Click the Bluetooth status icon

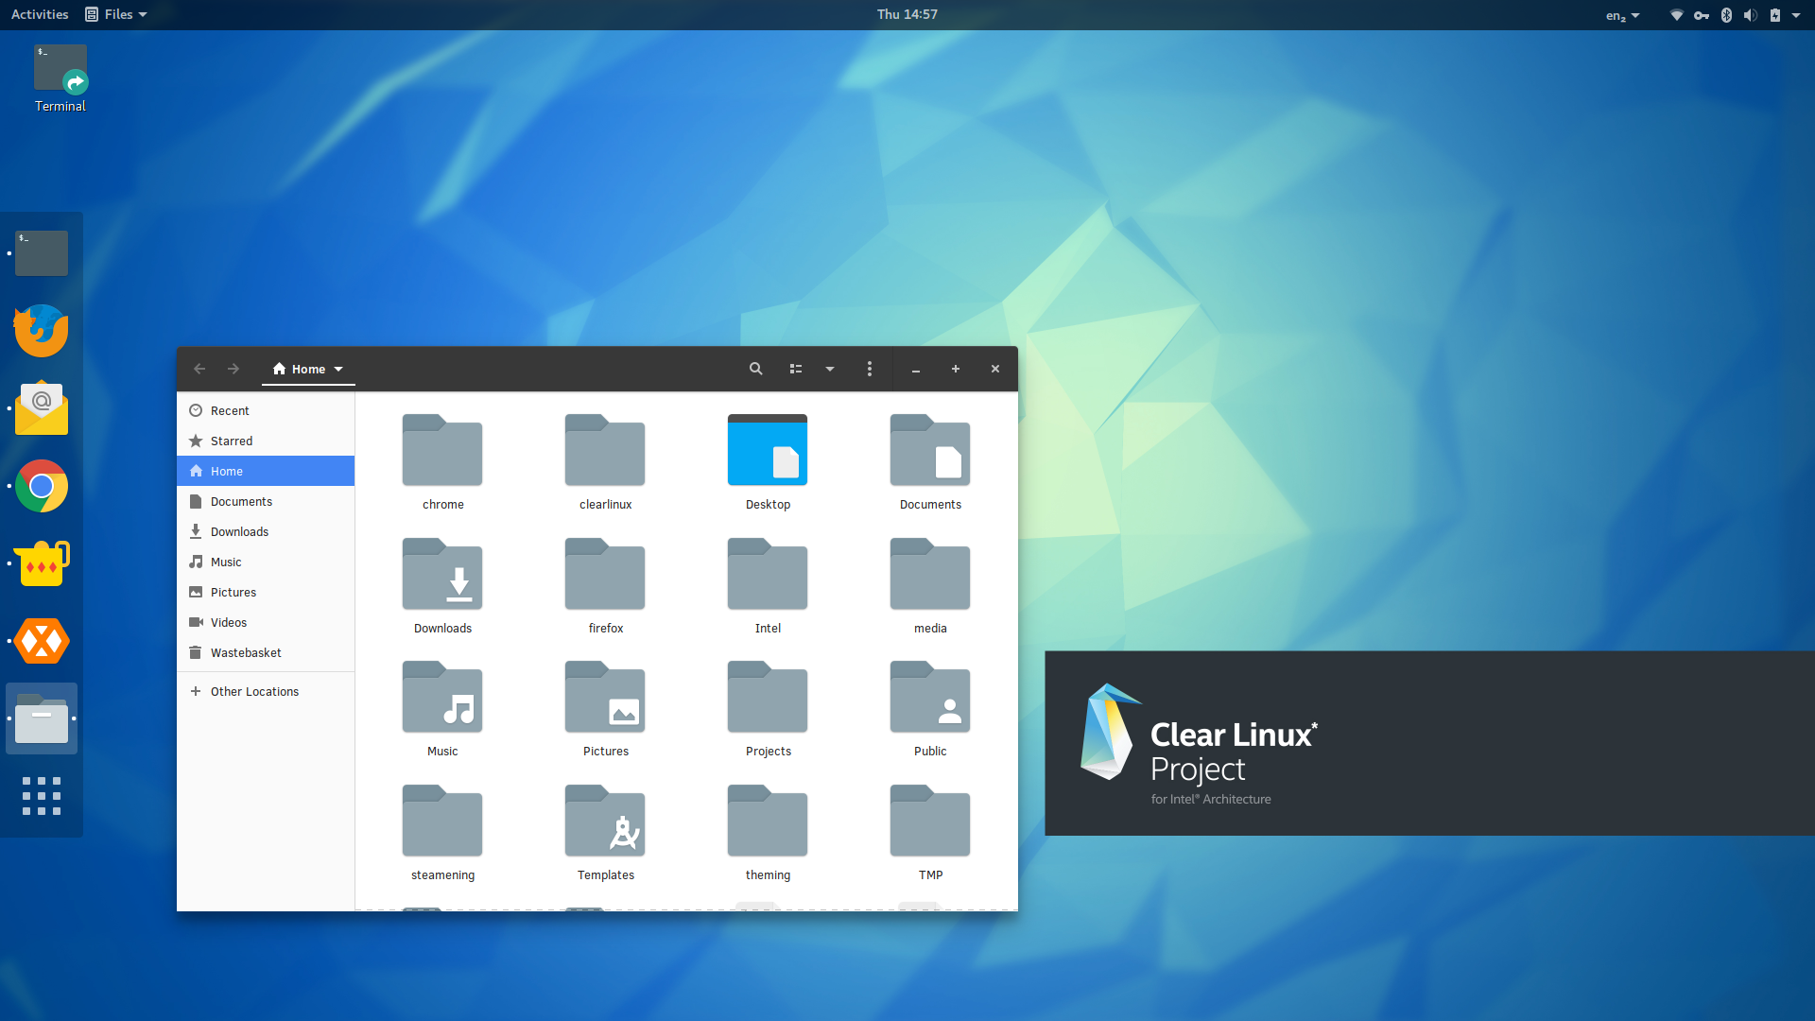pos(1726,15)
